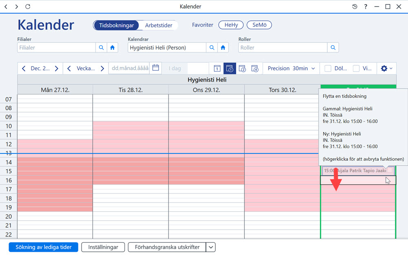Click the Sökning av lediga tider button
408x255 pixels.
44,247
